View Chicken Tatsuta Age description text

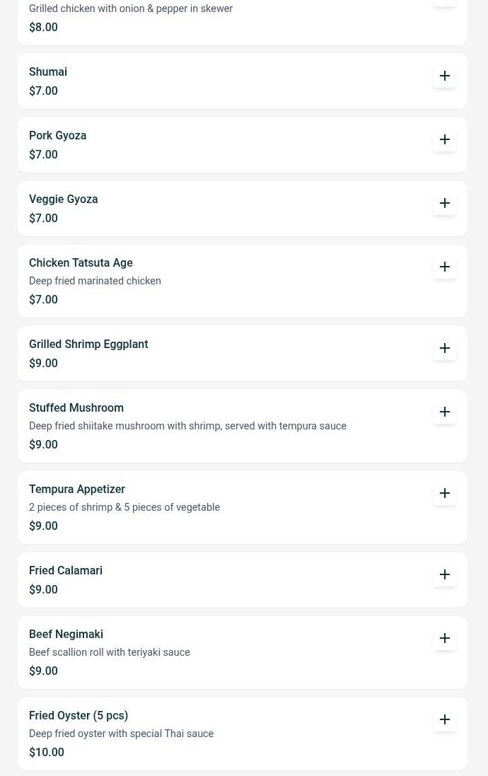(95, 282)
